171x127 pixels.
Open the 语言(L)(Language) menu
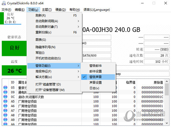click(x=97, y=10)
